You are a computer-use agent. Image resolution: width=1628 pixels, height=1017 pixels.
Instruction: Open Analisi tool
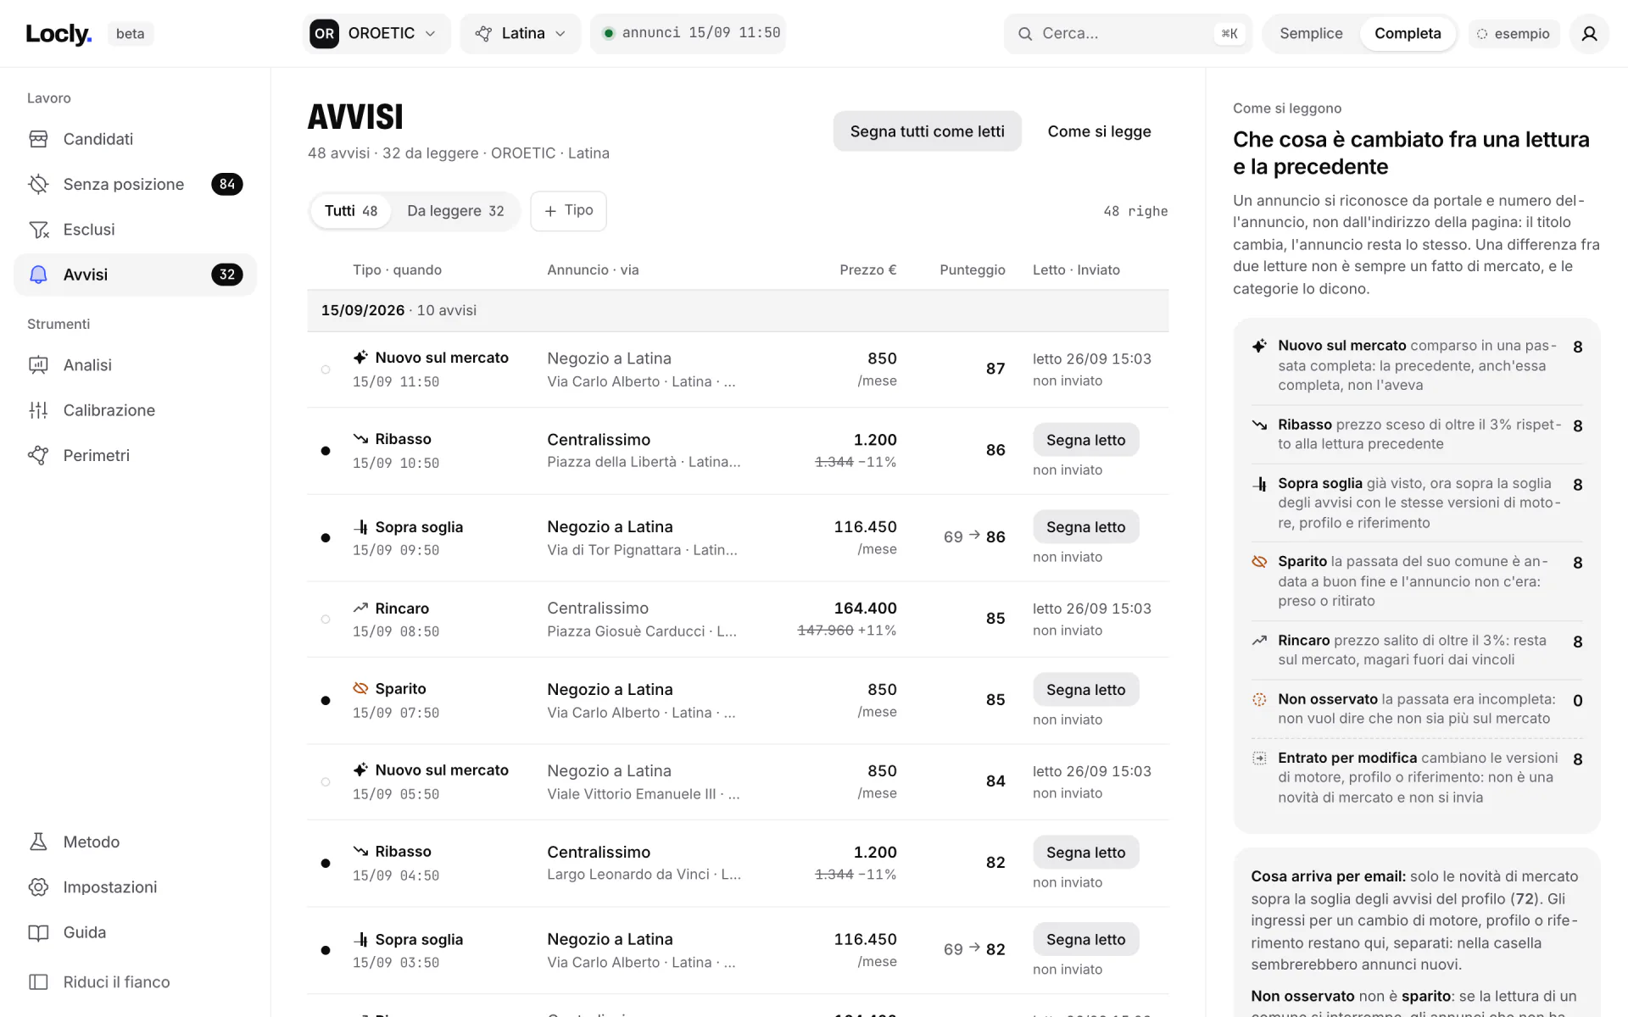(x=135, y=365)
